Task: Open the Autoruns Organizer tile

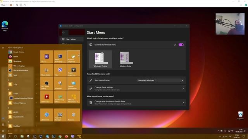Action: click(74, 57)
